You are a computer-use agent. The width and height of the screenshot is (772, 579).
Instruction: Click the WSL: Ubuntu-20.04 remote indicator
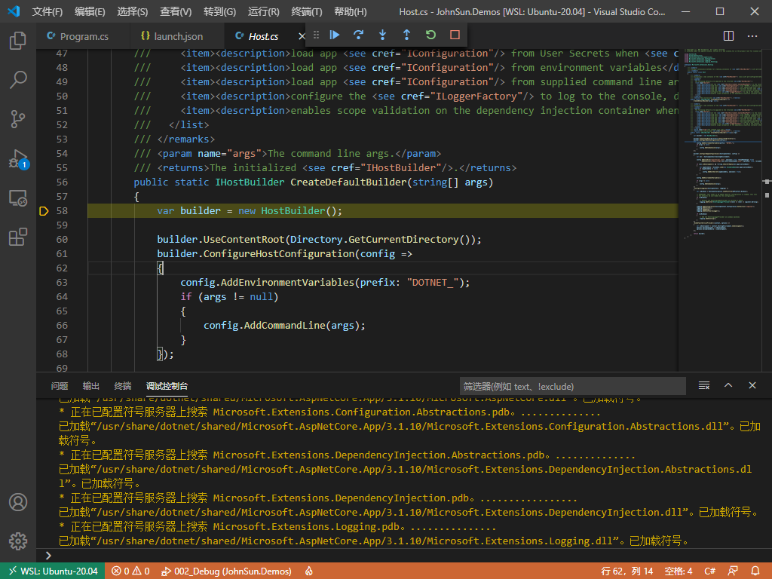pos(53,571)
